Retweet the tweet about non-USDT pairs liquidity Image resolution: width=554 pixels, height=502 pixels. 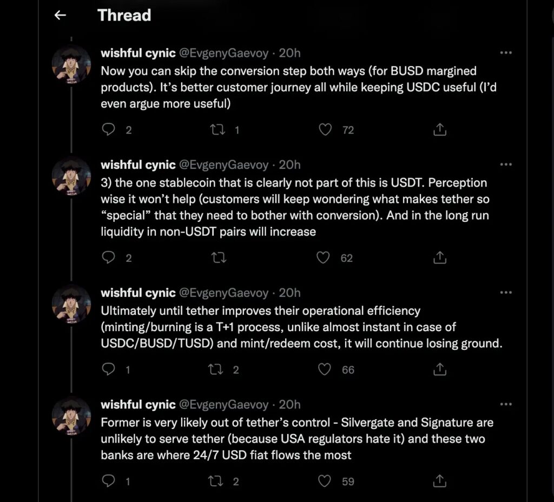(x=219, y=258)
